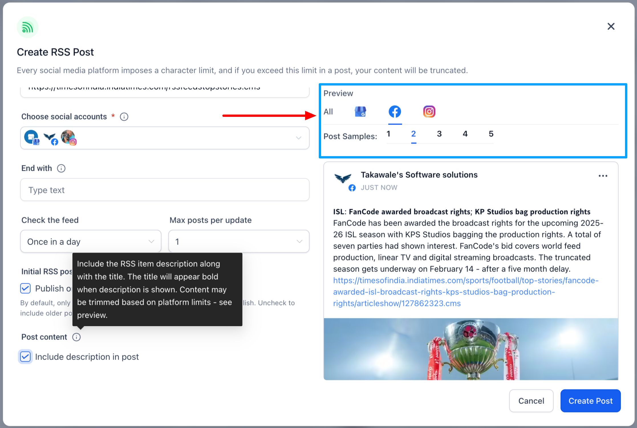The image size is (637, 428).
Task: Click the End with text input field
Action: click(165, 190)
